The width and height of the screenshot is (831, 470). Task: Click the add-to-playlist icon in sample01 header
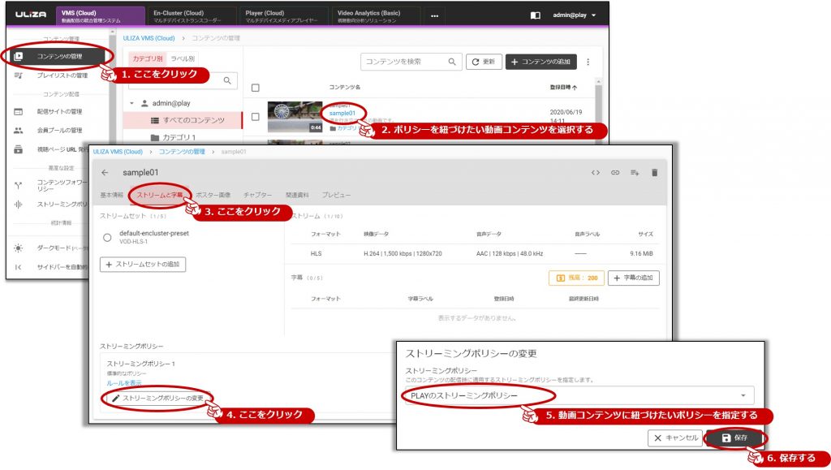tap(635, 173)
